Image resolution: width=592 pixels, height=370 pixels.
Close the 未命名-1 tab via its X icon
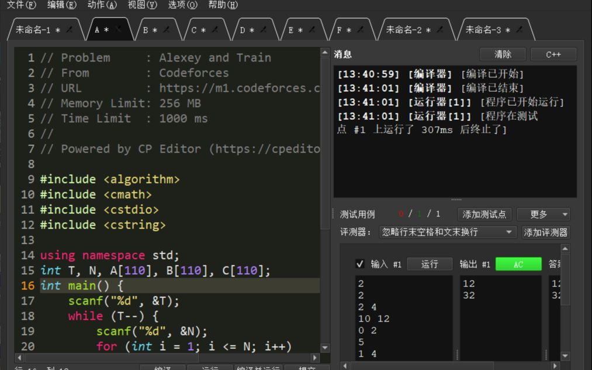click(70, 29)
